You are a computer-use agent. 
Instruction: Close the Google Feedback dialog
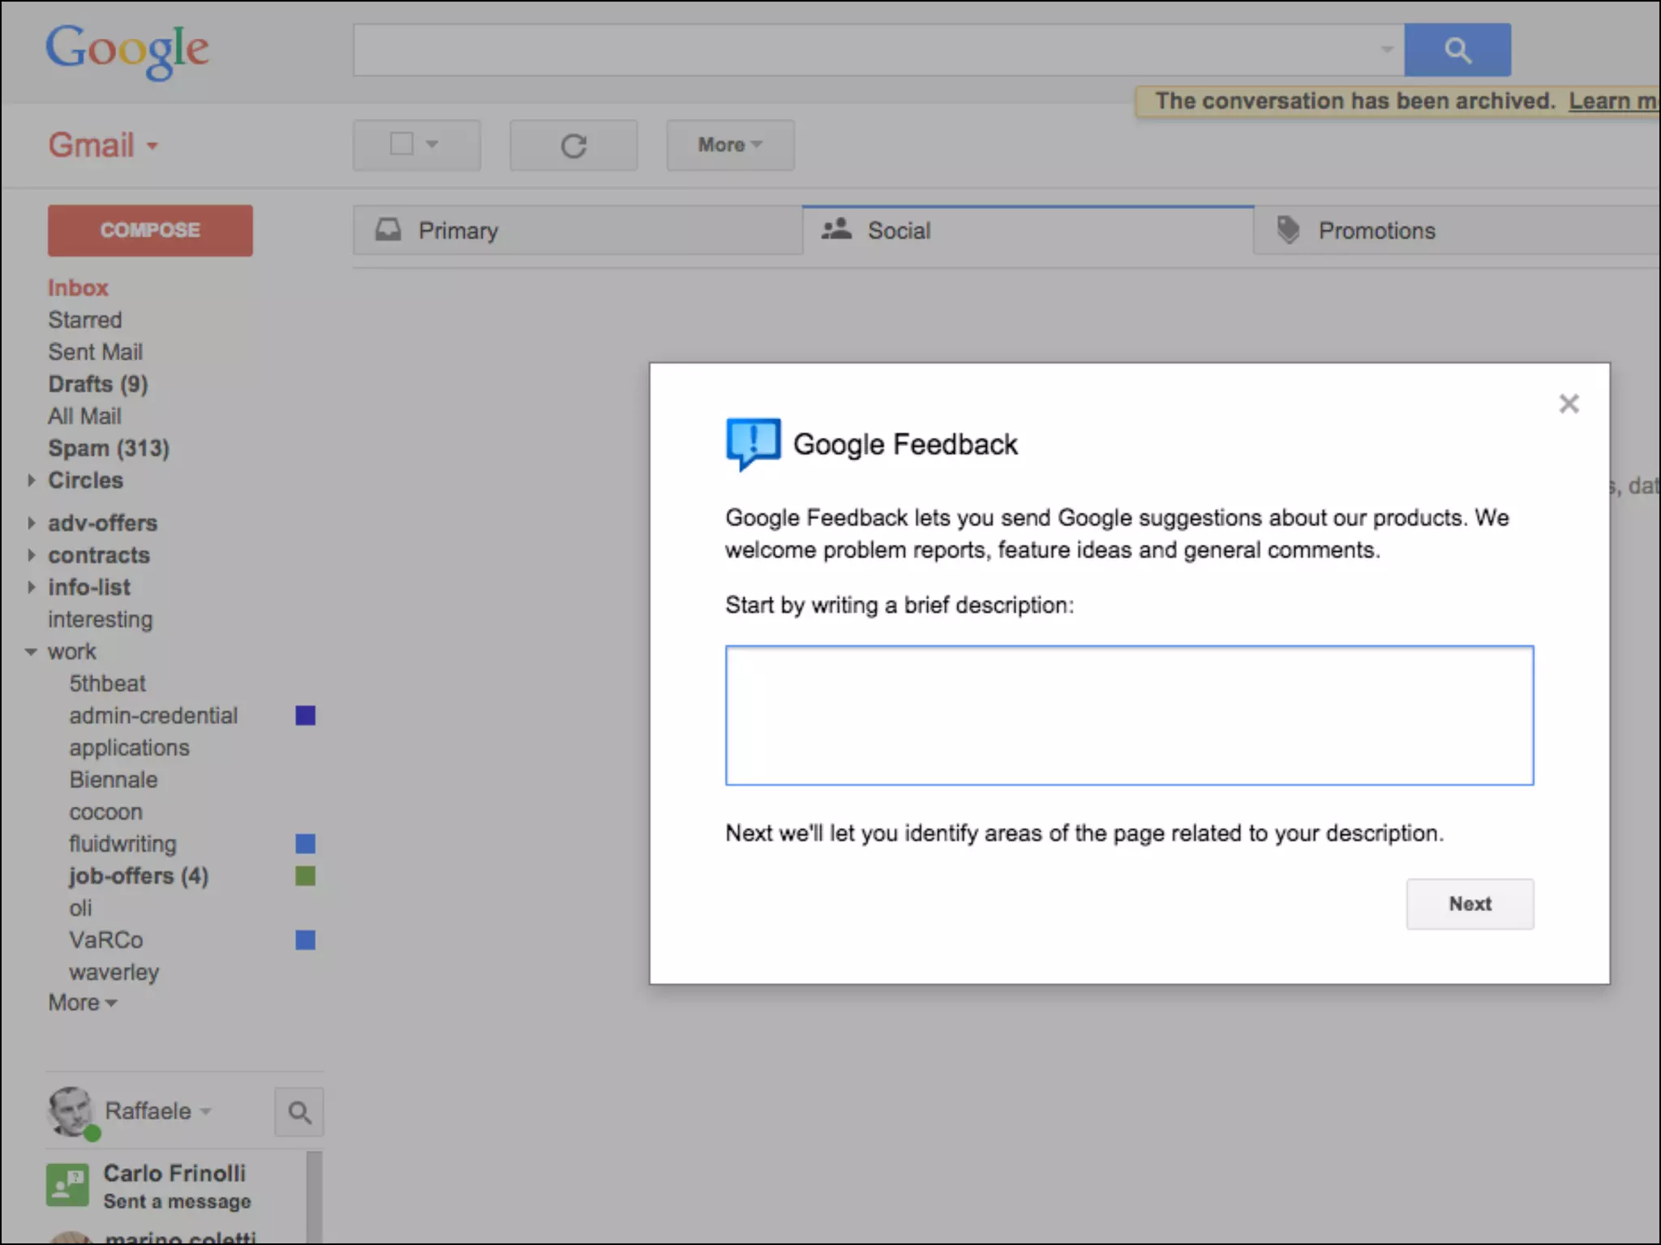click(x=1569, y=404)
